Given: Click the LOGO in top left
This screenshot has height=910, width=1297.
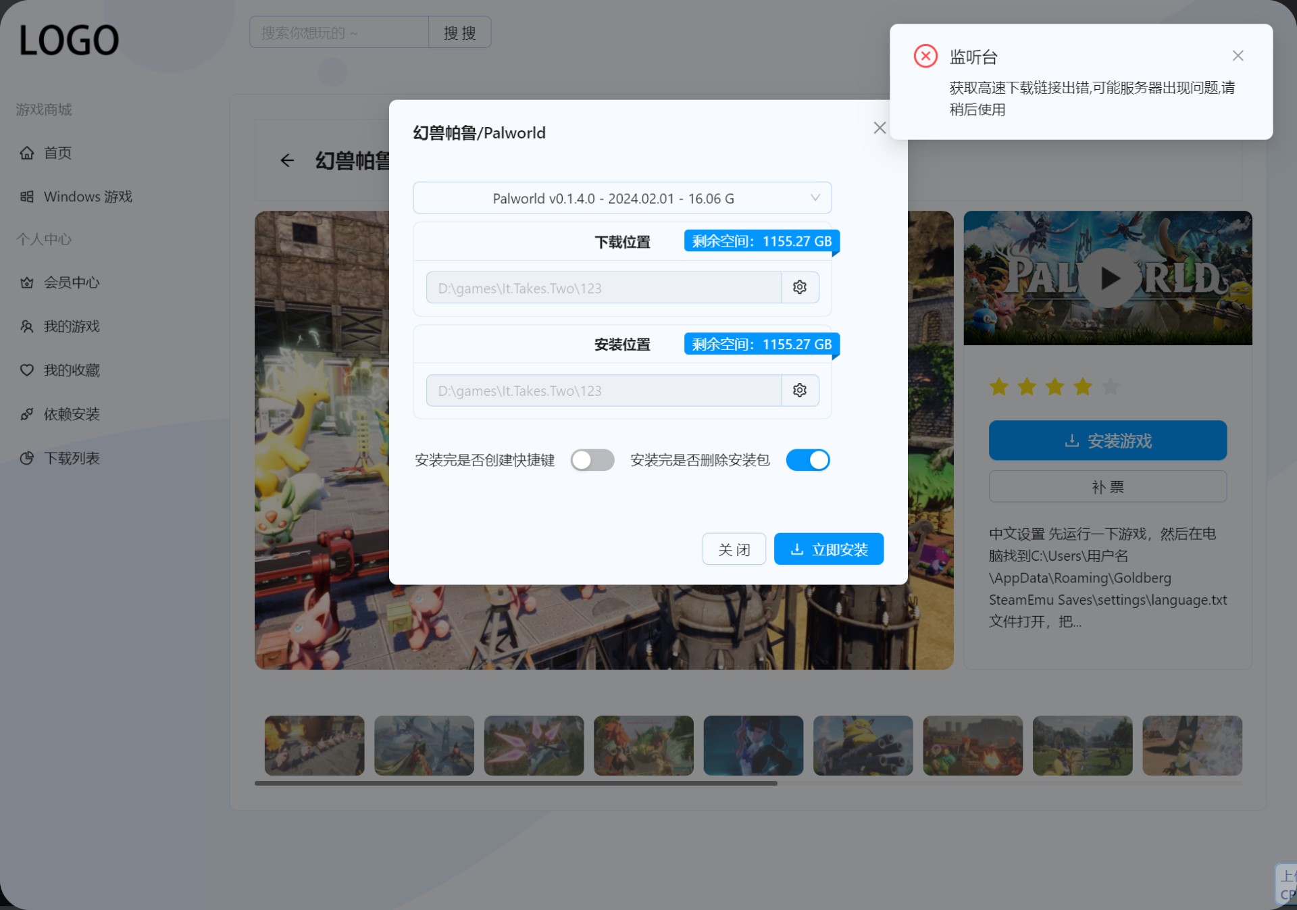Looking at the screenshot, I should [x=69, y=40].
